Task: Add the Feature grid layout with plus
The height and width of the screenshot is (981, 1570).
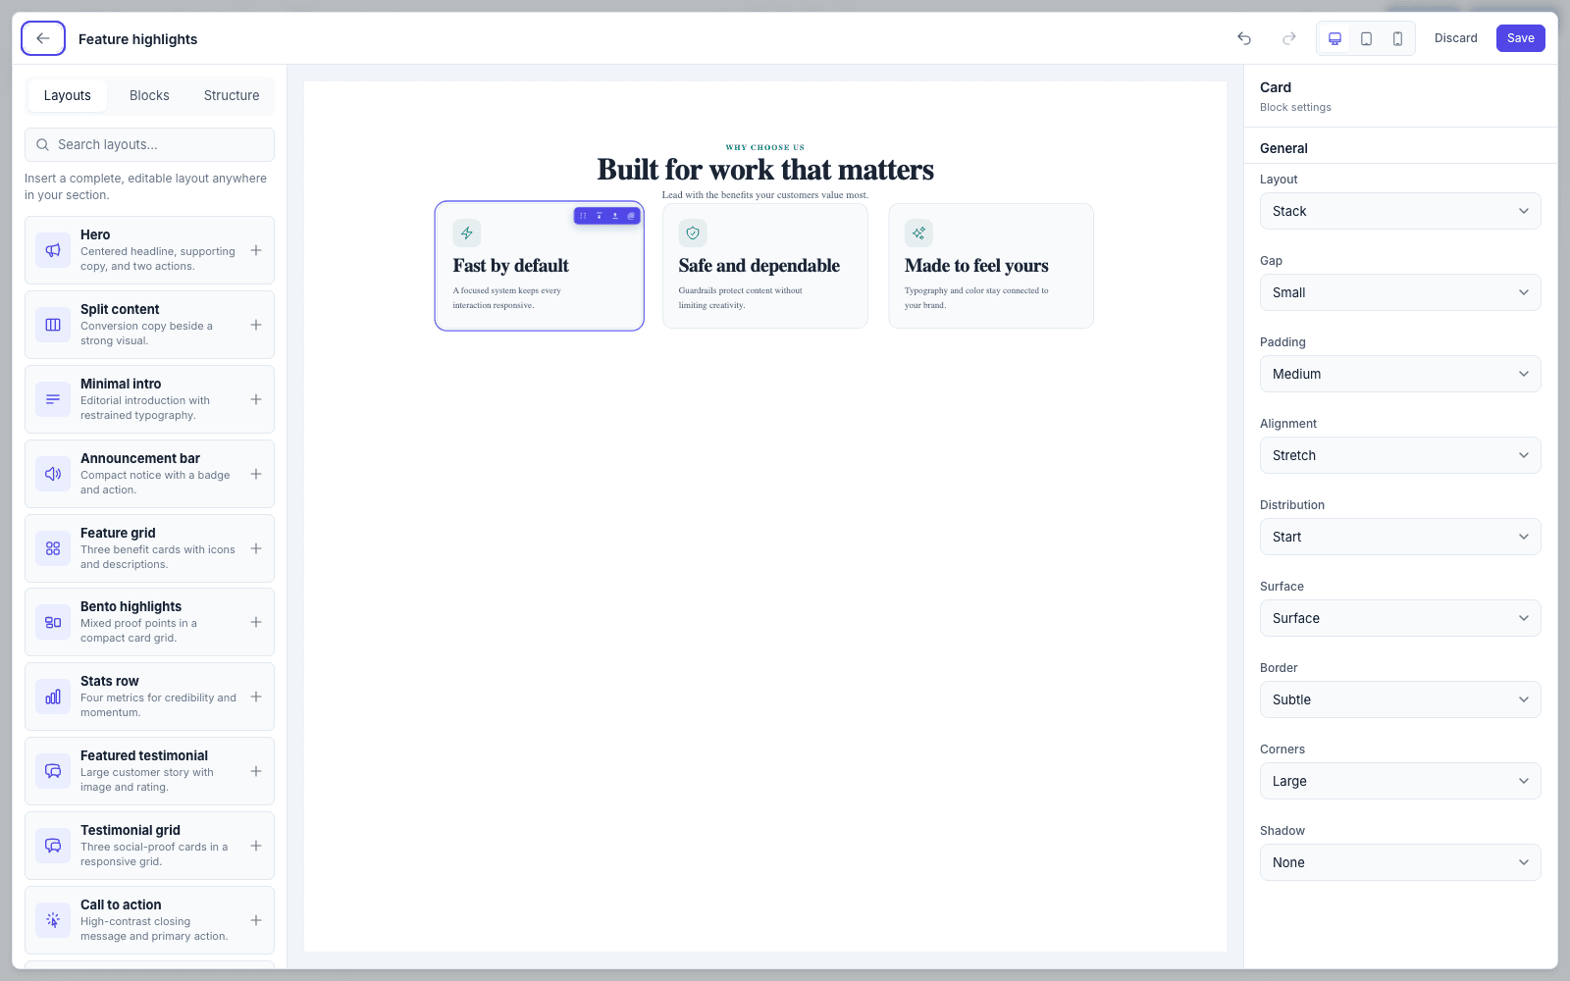Action: (255, 548)
